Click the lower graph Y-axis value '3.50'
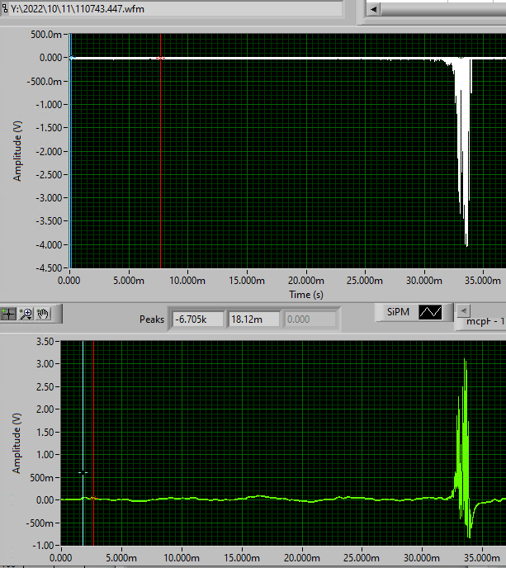Viewport: 506px width, 568px height. tap(45, 341)
